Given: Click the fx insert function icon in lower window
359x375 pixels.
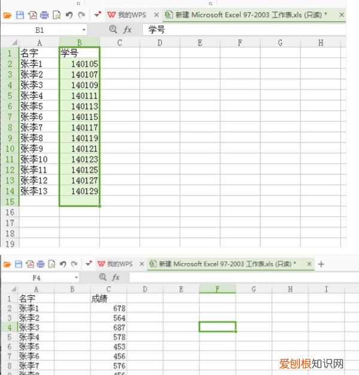Looking at the screenshot, I should coord(116,277).
